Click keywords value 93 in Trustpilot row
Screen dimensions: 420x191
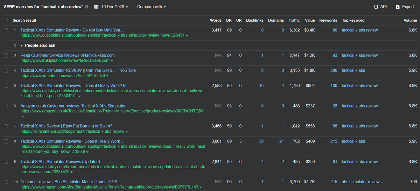(335, 56)
